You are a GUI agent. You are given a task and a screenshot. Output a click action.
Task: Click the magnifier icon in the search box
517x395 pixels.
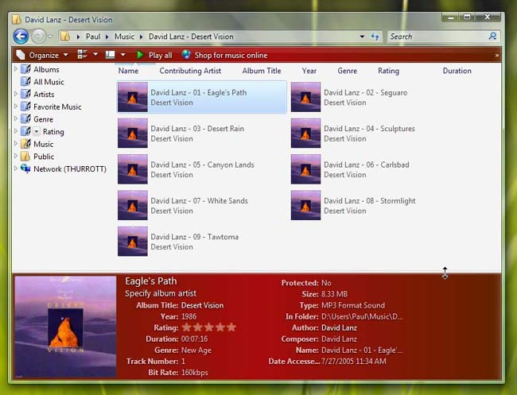point(492,37)
